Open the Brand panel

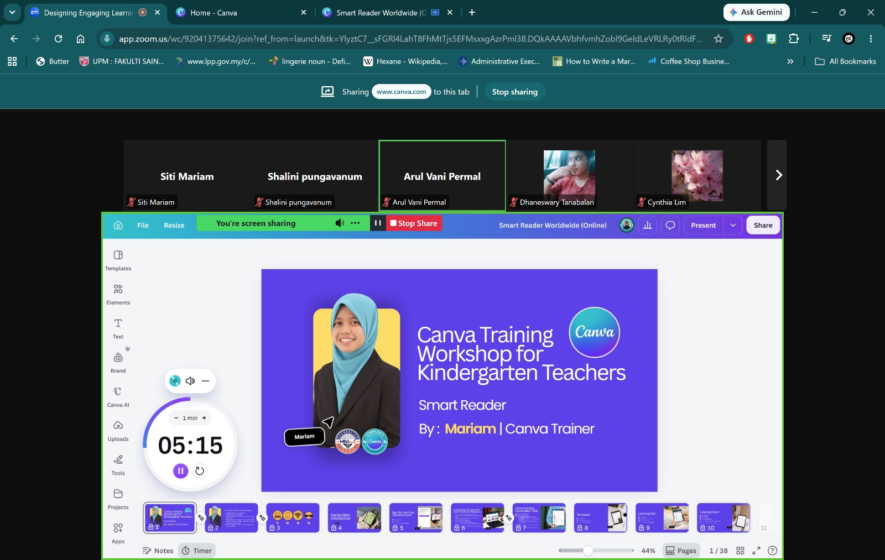pos(118,363)
